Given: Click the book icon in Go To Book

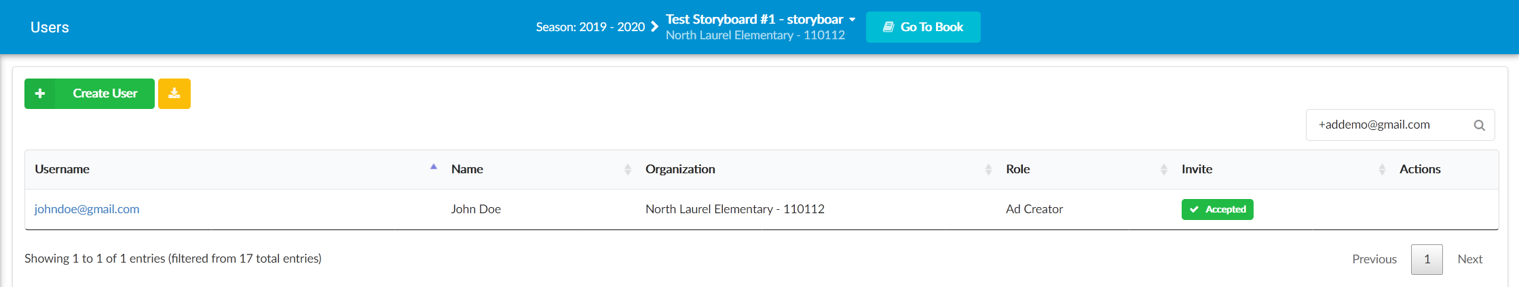Looking at the screenshot, I should coord(888,27).
